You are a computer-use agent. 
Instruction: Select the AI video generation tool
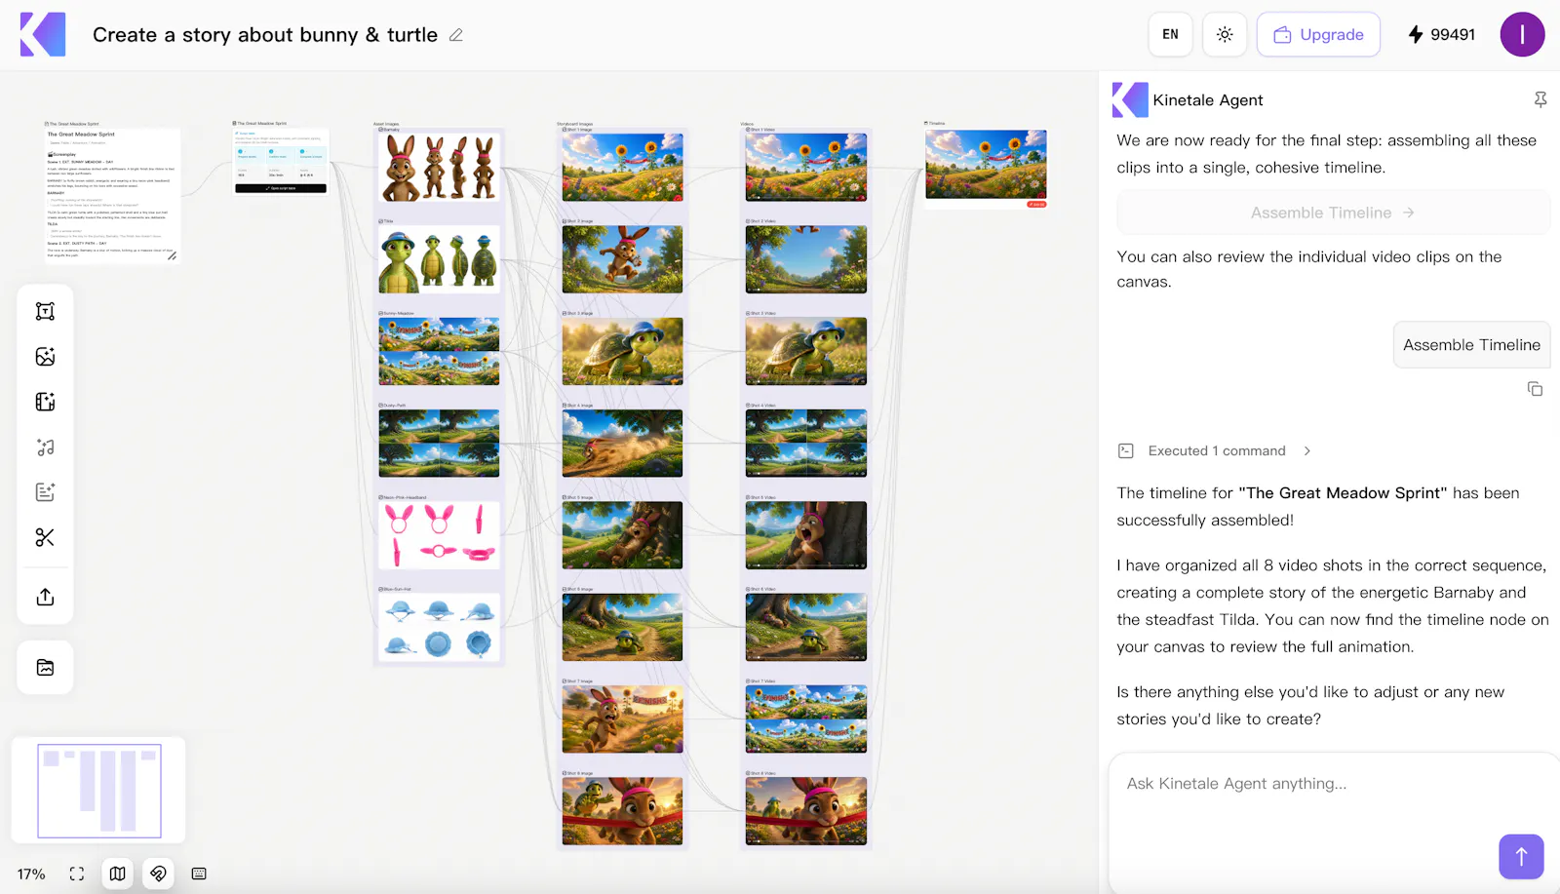pyautogui.click(x=45, y=402)
